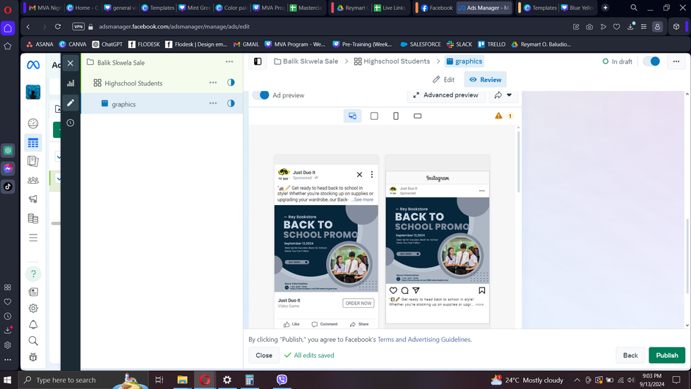691x389 pixels.
Task: Click the right side panel scrollbar
Action: (x=687, y=255)
